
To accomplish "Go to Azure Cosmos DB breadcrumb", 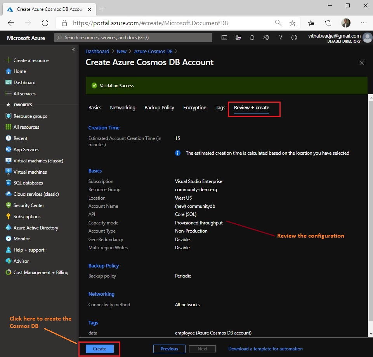I will pyautogui.click(x=153, y=51).
